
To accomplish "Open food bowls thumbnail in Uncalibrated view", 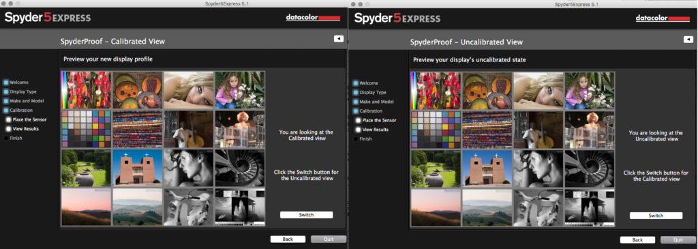I will tap(487, 91).
